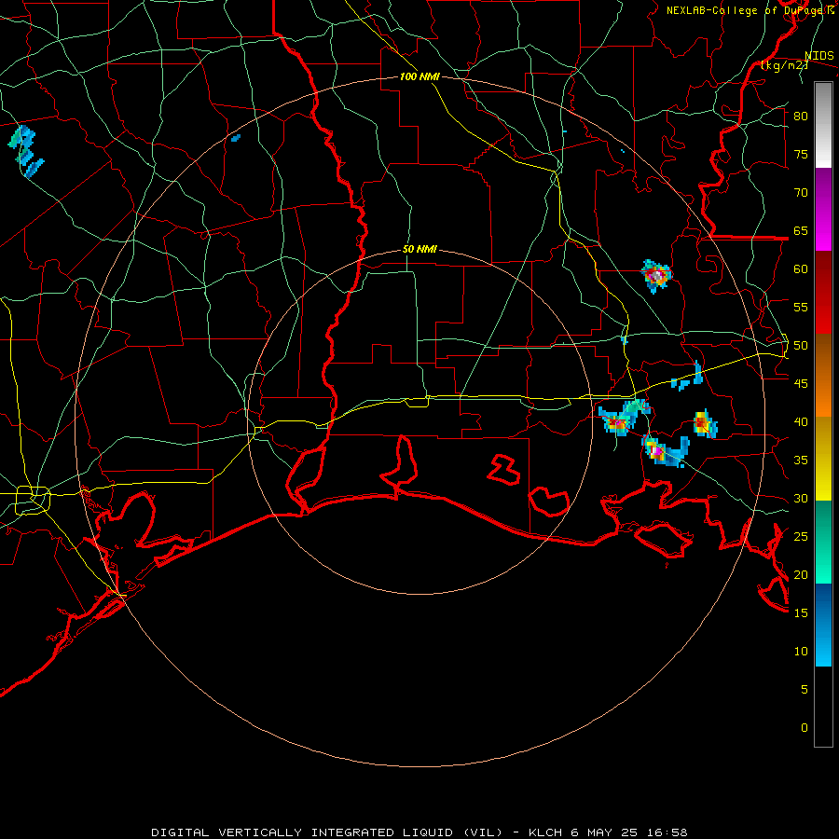Image resolution: width=839 pixels, height=839 pixels.
Task: Click the 50 value on the color scale
Action: [801, 346]
